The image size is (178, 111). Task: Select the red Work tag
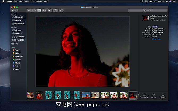[17, 50]
